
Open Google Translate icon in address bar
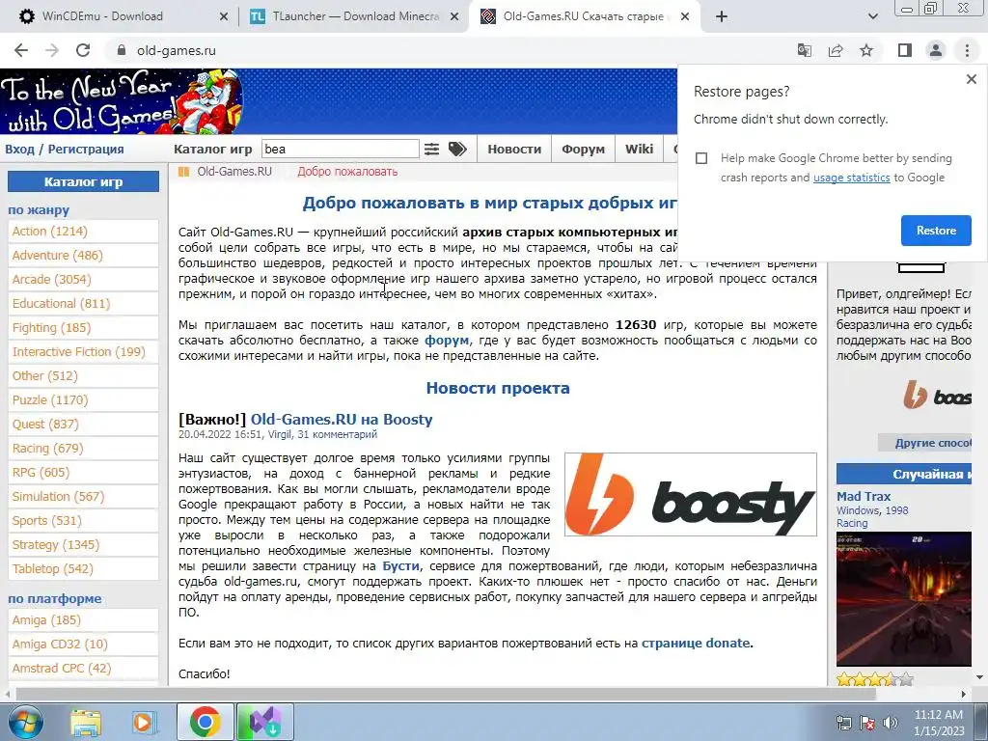805,50
